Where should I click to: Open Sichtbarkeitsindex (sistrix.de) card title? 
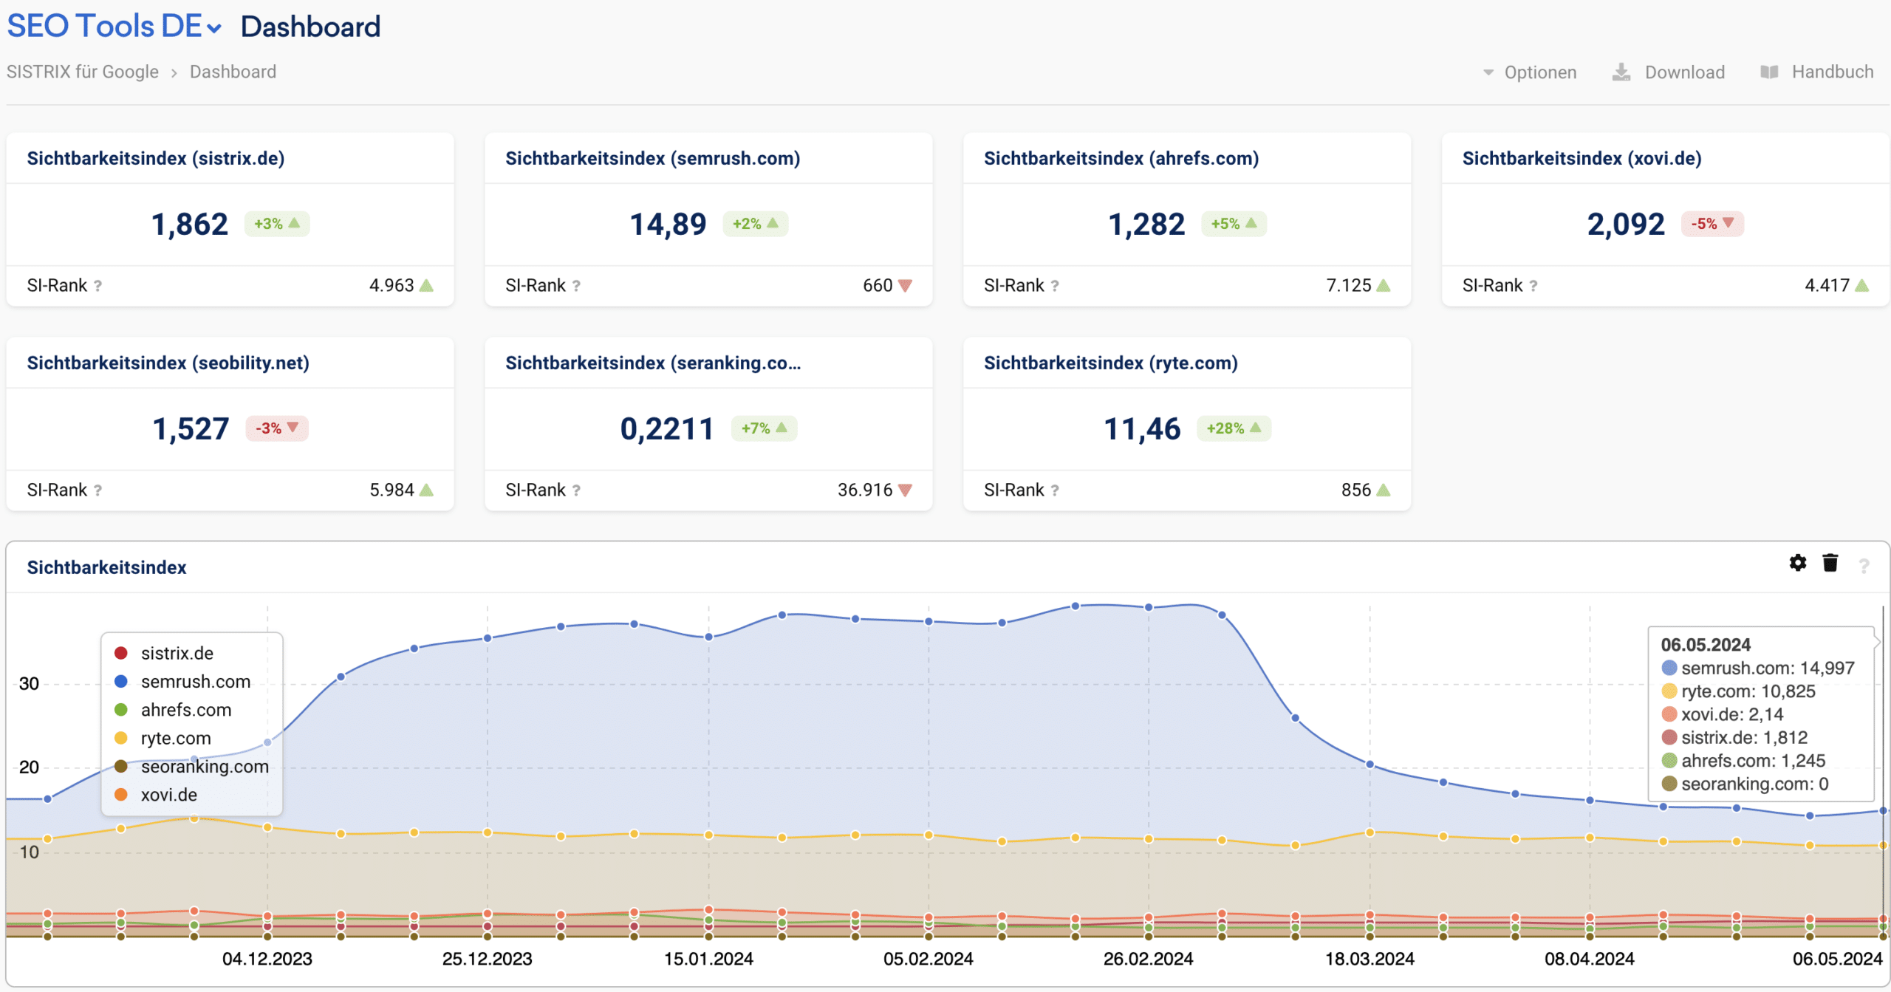(156, 159)
